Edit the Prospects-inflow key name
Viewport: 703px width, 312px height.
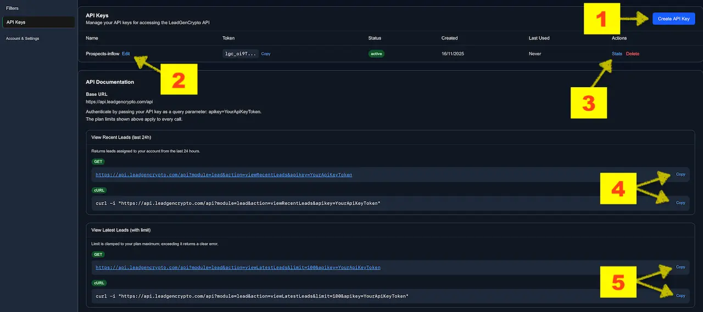(126, 54)
